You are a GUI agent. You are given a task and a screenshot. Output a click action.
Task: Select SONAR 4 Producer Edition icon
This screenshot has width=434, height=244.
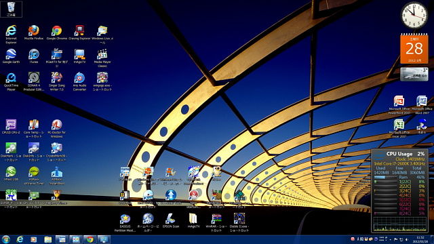tap(34, 81)
